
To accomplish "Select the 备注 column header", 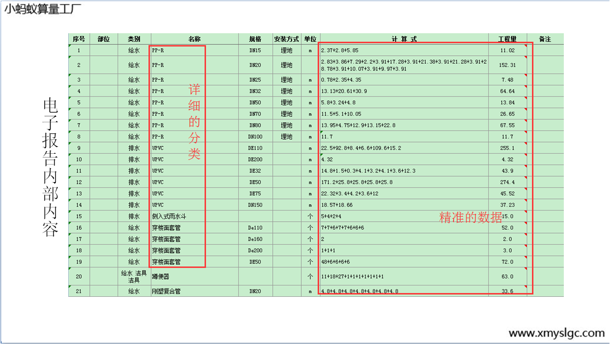I will (x=544, y=39).
